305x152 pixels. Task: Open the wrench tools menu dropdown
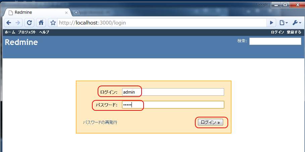[x=297, y=23]
